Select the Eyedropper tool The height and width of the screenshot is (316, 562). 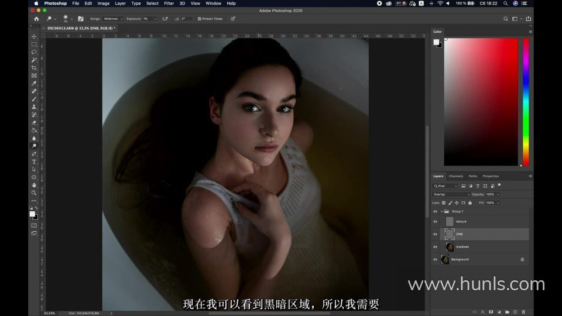click(34, 84)
